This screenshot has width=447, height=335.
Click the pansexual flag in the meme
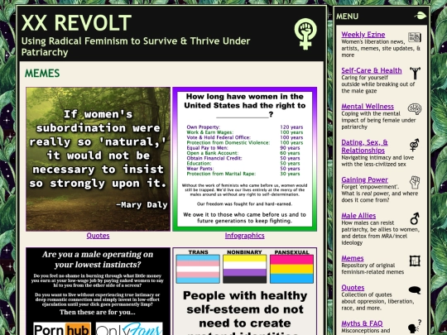(x=291, y=269)
